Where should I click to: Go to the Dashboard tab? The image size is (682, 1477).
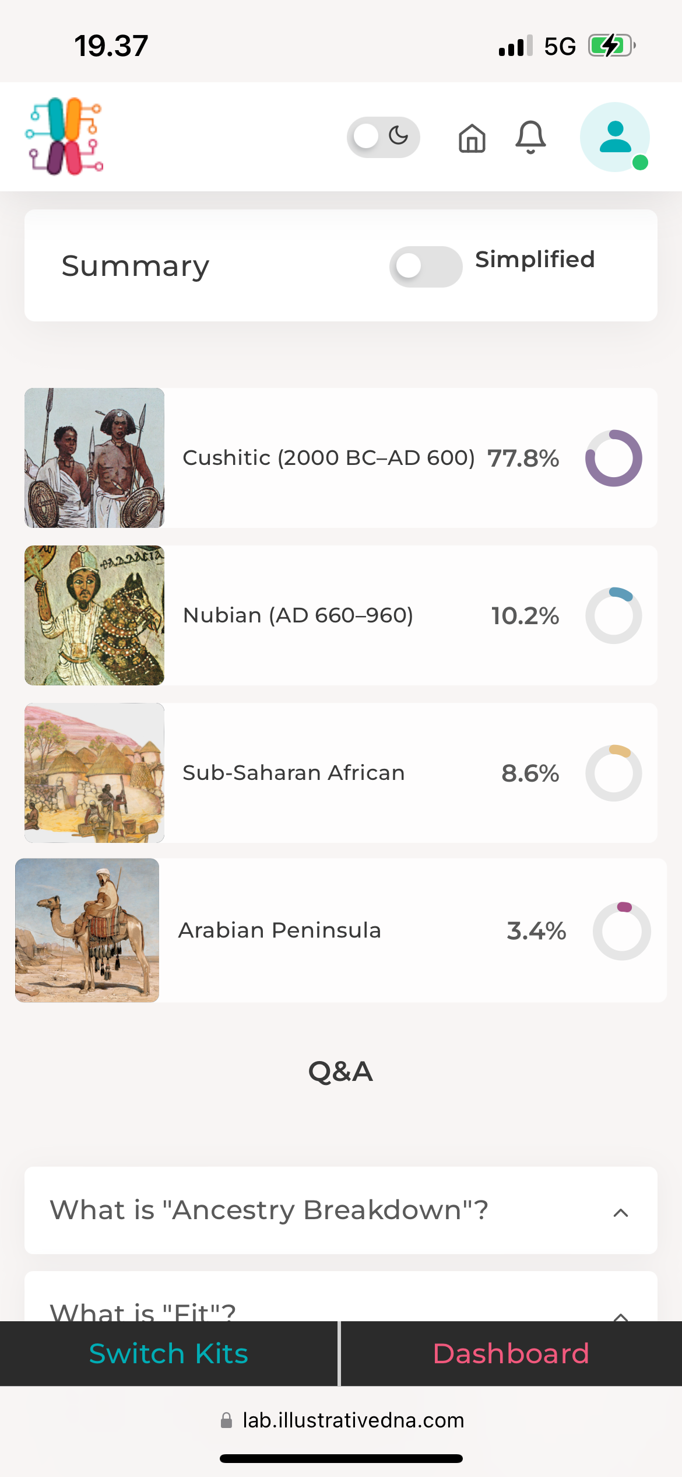click(x=511, y=1353)
